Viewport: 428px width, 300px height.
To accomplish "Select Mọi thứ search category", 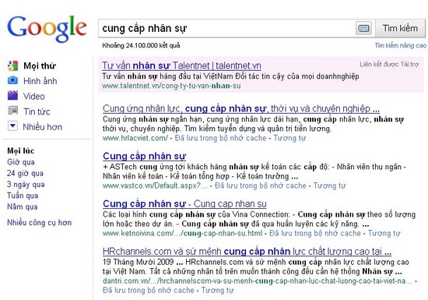I will 40,66.
